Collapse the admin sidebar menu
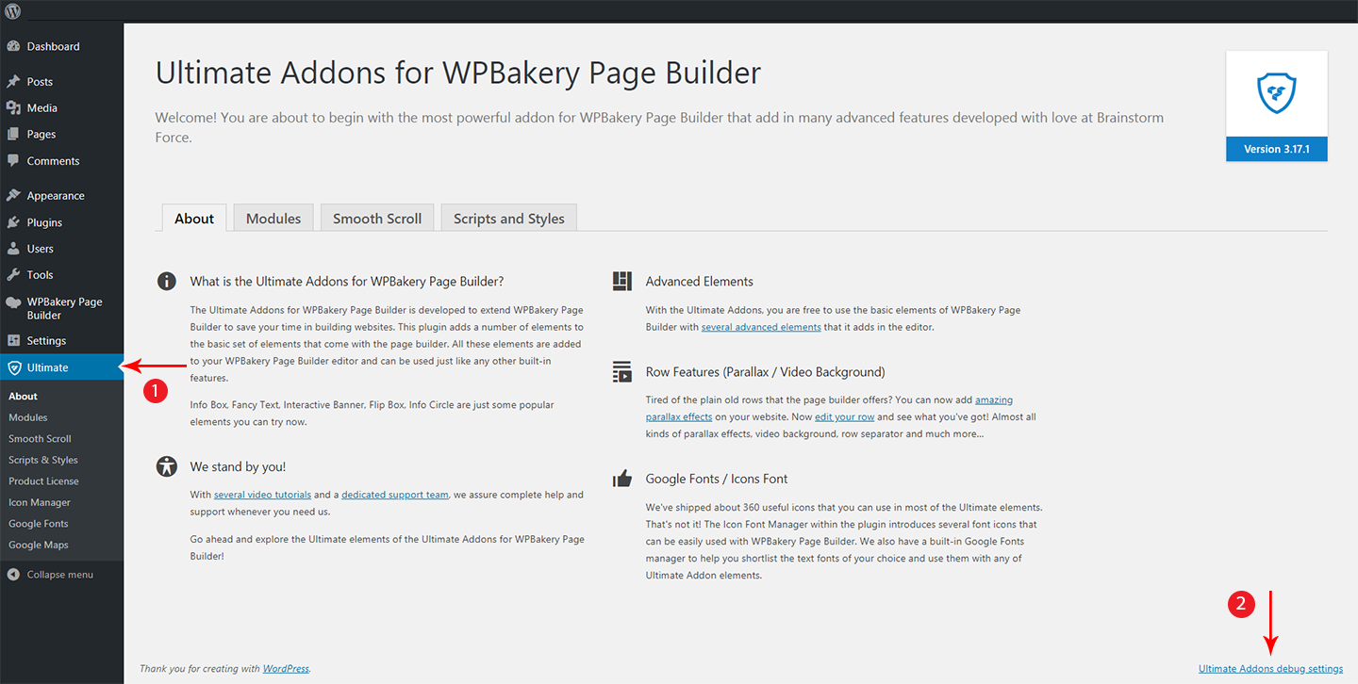This screenshot has width=1358, height=684. (61, 575)
